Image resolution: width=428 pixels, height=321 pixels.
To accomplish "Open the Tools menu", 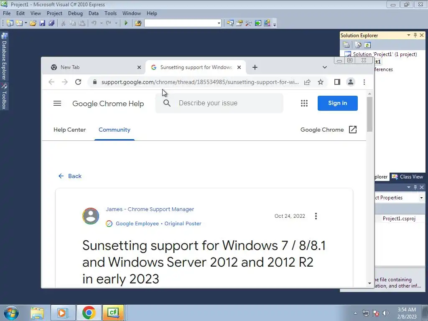I will [110, 13].
